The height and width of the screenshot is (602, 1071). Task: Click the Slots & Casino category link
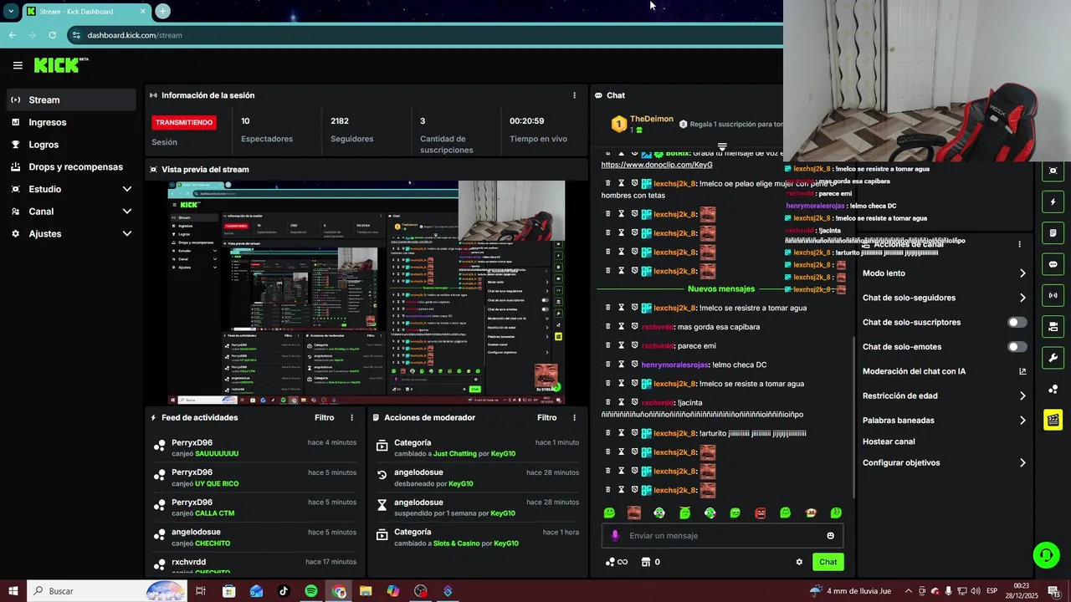456,543
